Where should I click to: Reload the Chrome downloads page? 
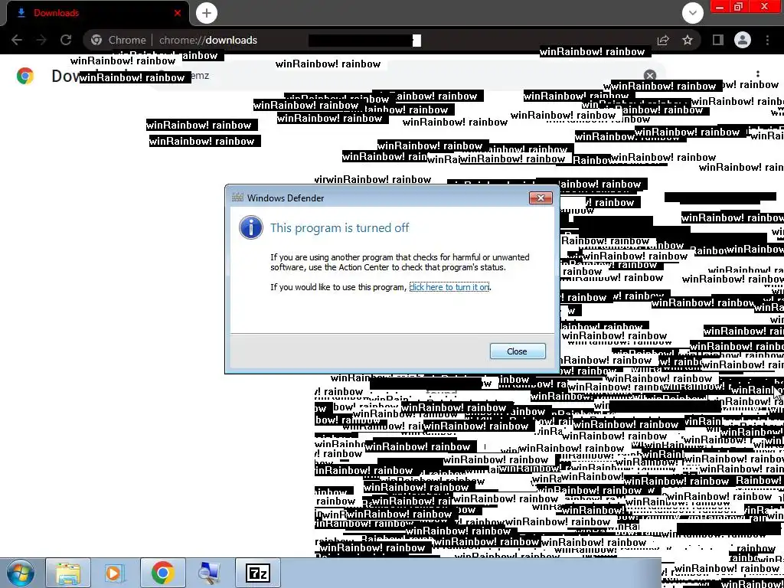[x=66, y=40]
